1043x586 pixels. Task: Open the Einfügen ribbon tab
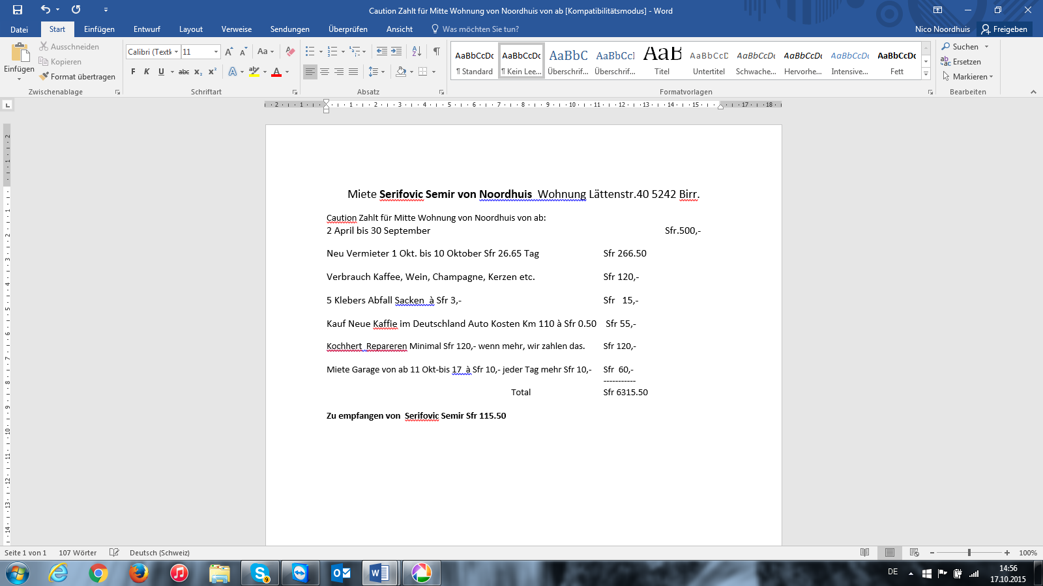coord(99,29)
